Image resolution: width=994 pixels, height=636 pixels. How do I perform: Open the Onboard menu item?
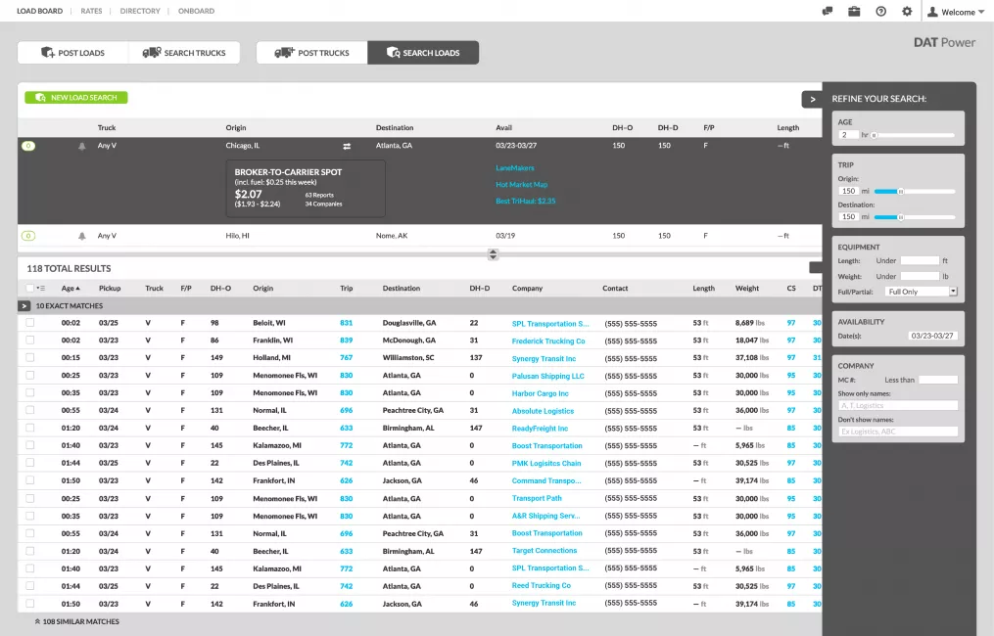[196, 11]
